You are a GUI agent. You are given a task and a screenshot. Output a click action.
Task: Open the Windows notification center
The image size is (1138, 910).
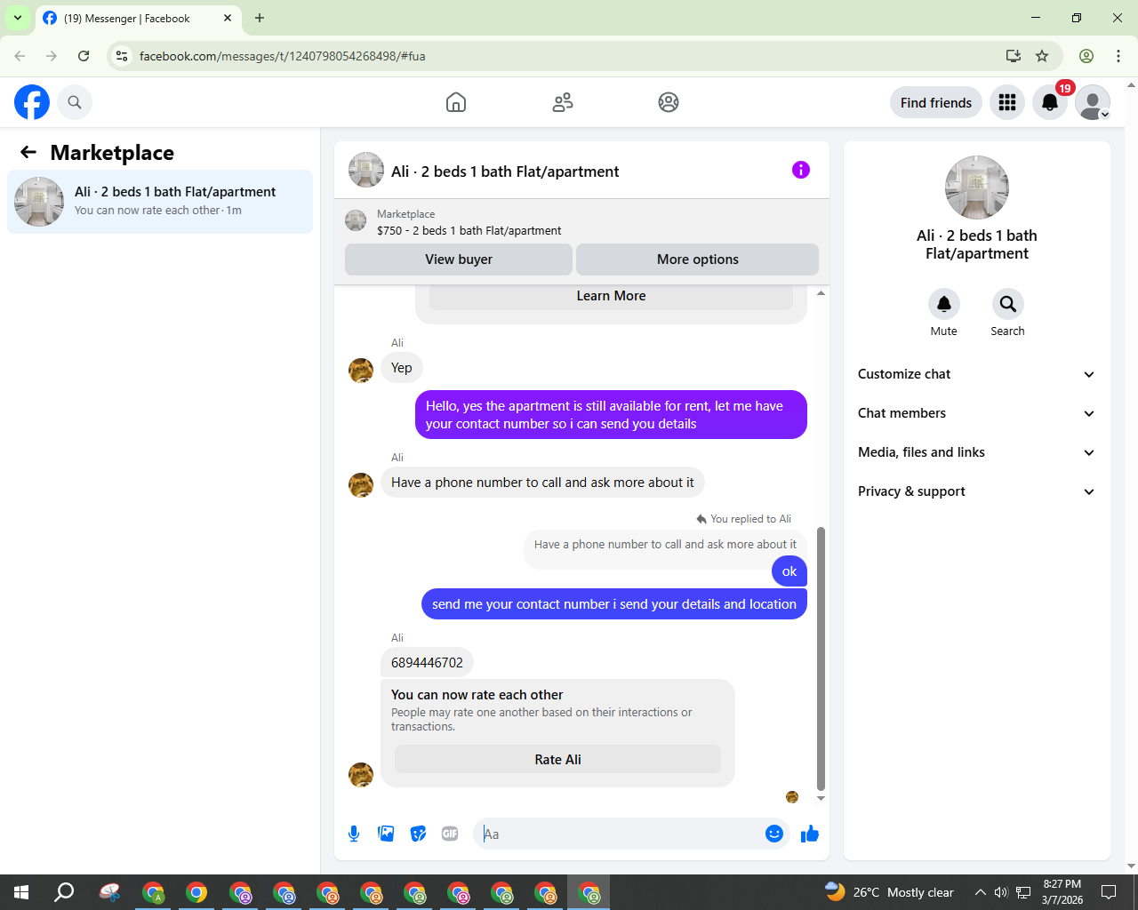pyautogui.click(x=1109, y=892)
